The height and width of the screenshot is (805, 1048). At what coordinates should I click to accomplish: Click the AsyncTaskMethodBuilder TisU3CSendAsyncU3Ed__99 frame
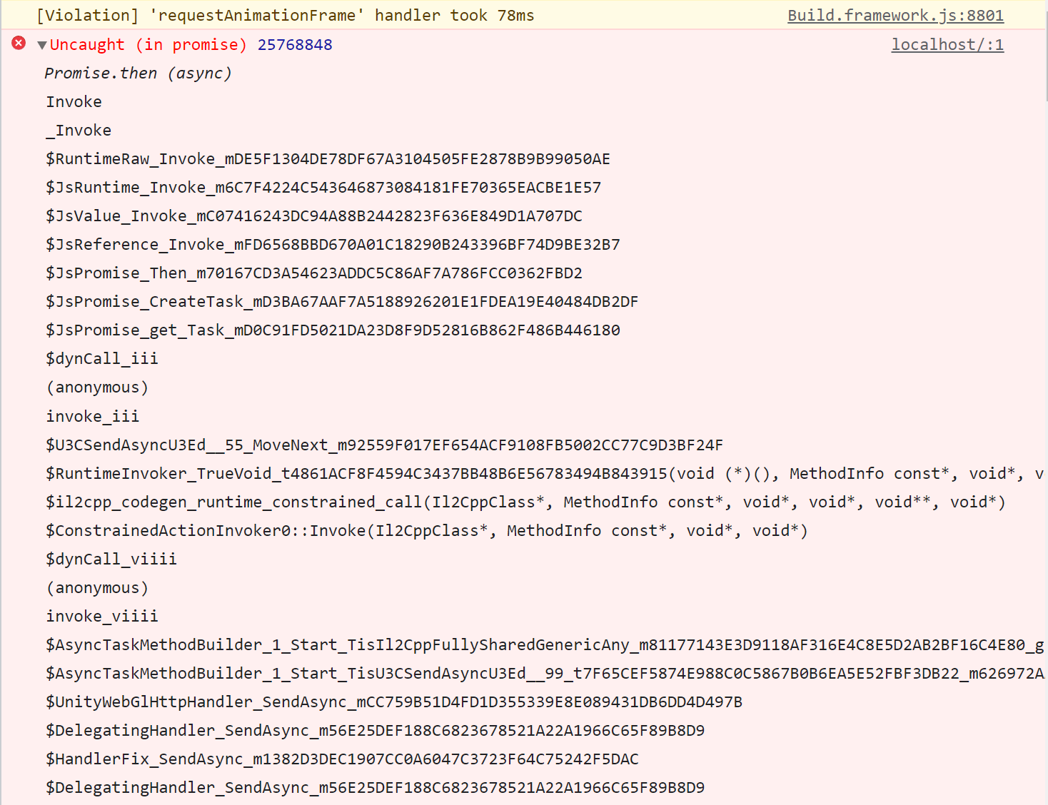coord(545,674)
